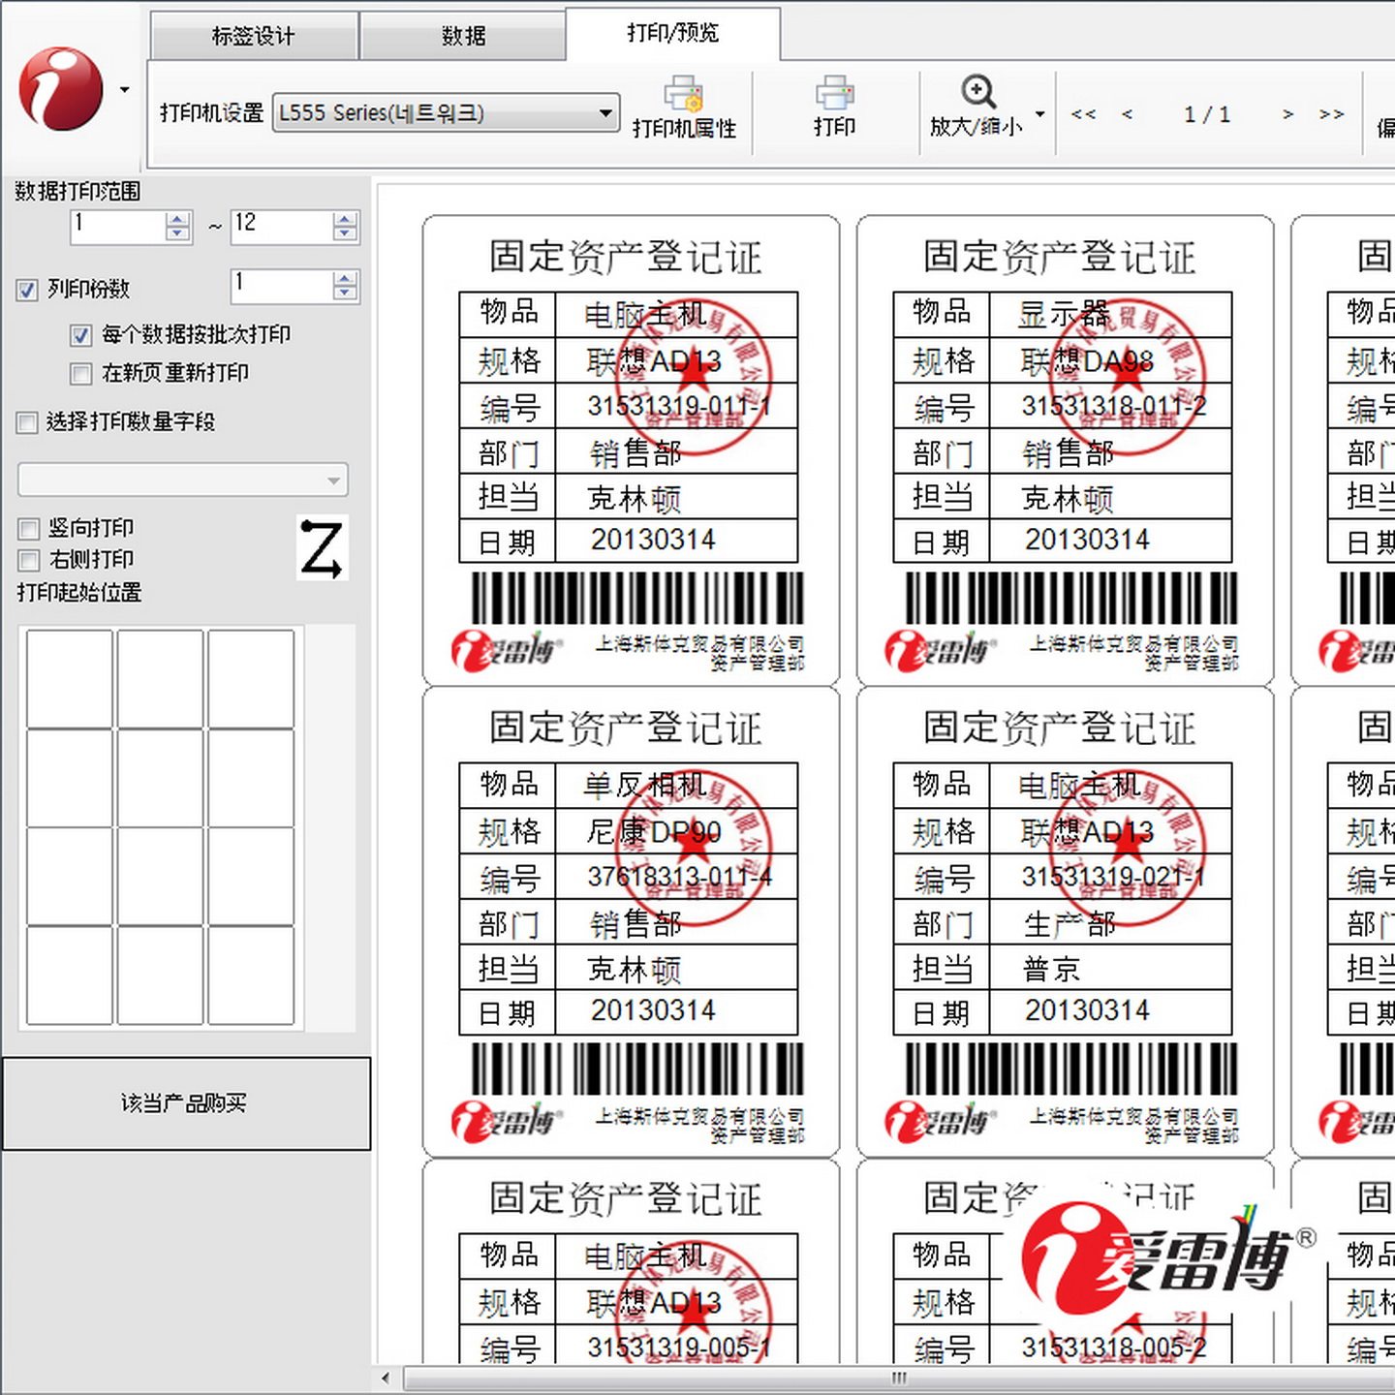Click the serial number 31531319-021-1
This screenshot has height=1395, width=1395.
click(x=1113, y=877)
